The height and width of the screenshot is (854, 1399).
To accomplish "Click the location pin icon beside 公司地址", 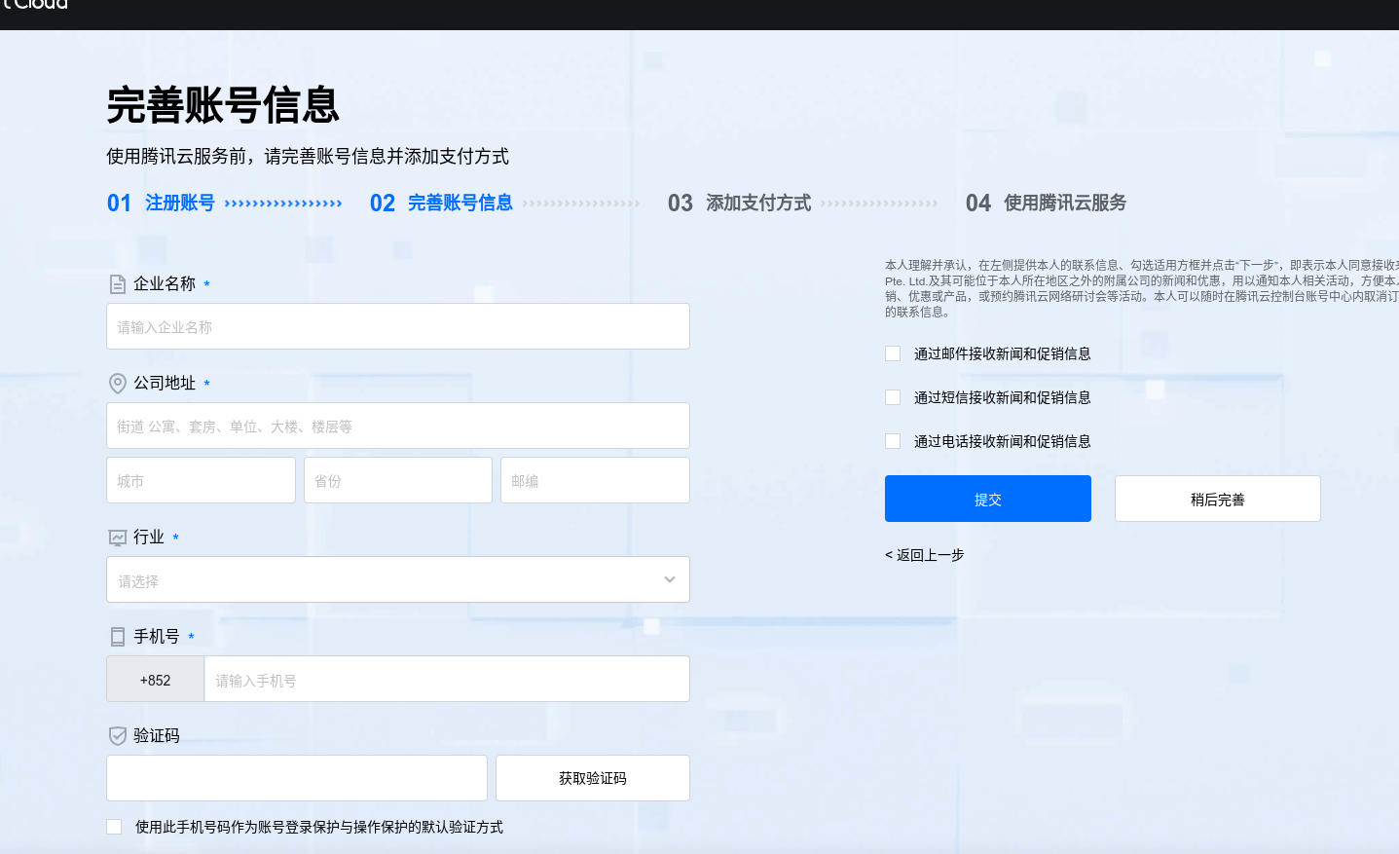I will tap(118, 384).
